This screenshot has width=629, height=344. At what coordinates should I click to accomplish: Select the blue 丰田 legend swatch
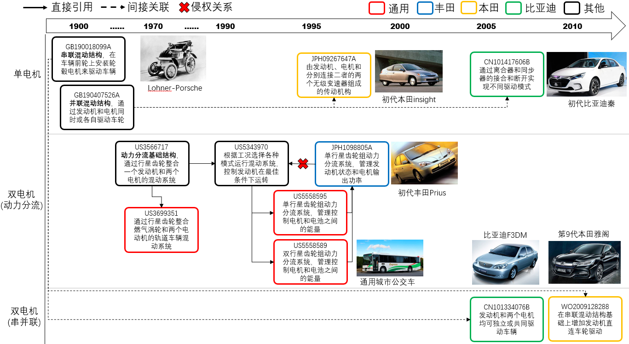click(426, 8)
